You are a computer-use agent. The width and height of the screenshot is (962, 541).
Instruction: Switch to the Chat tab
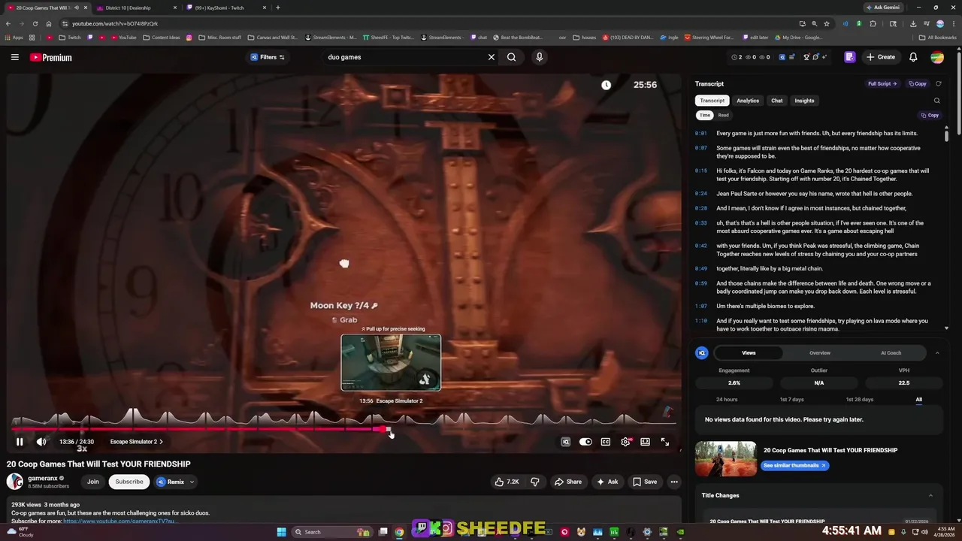pyautogui.click(x=777, y=101)
